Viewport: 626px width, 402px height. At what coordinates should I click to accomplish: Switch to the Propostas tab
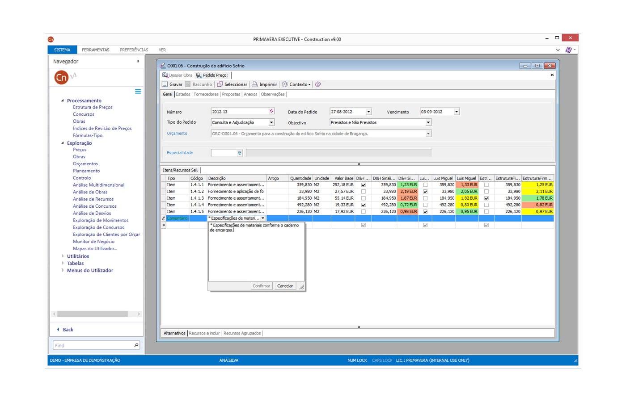pos(231,94)
